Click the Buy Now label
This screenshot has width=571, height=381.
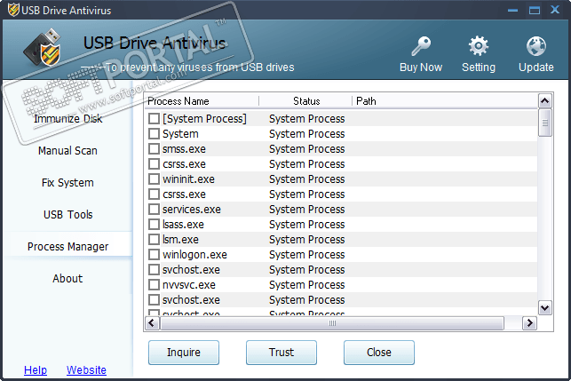[x=421, y=67]
